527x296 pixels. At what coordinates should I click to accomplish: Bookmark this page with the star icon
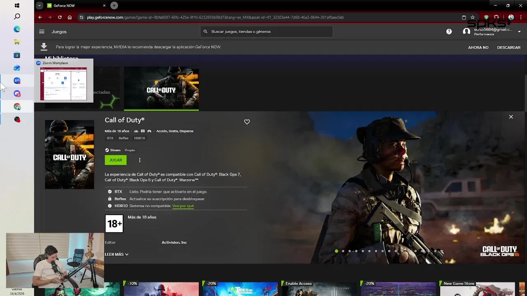(x=473, y=17)
